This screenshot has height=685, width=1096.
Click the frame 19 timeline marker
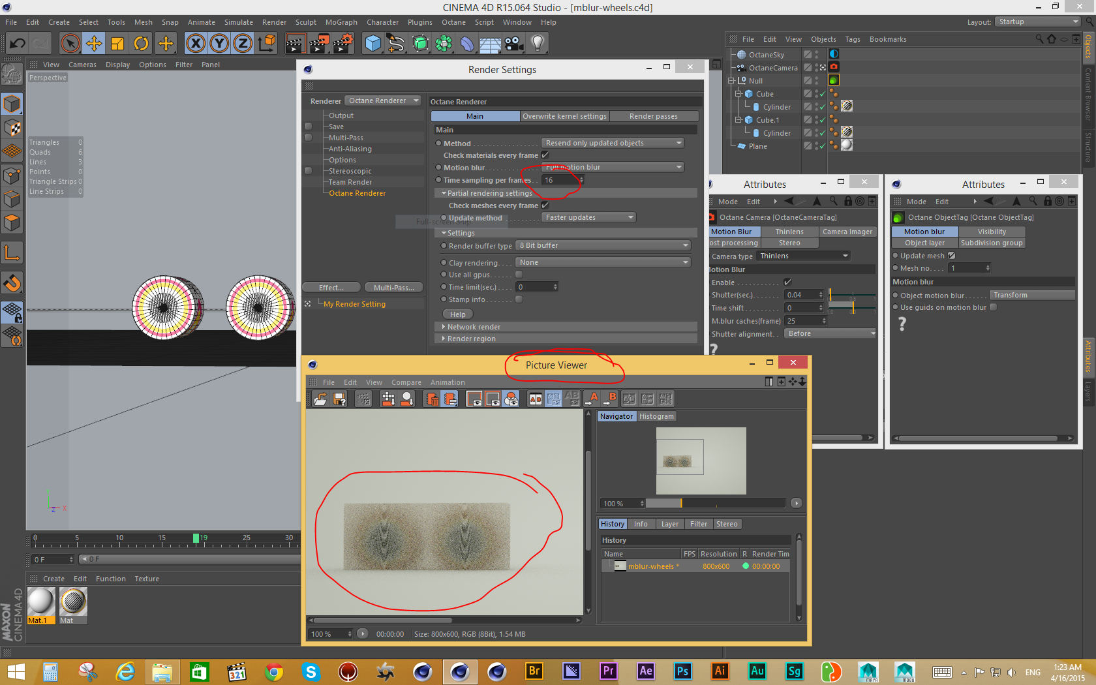click(196, 538)
